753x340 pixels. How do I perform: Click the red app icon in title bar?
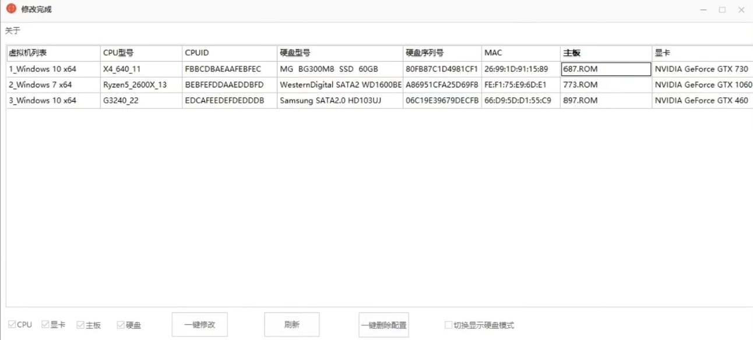pyautogui.click(x=11, y=9)
